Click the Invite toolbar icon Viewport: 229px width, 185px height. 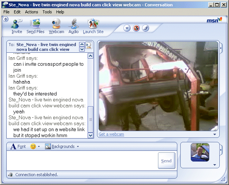pos(17,26)
